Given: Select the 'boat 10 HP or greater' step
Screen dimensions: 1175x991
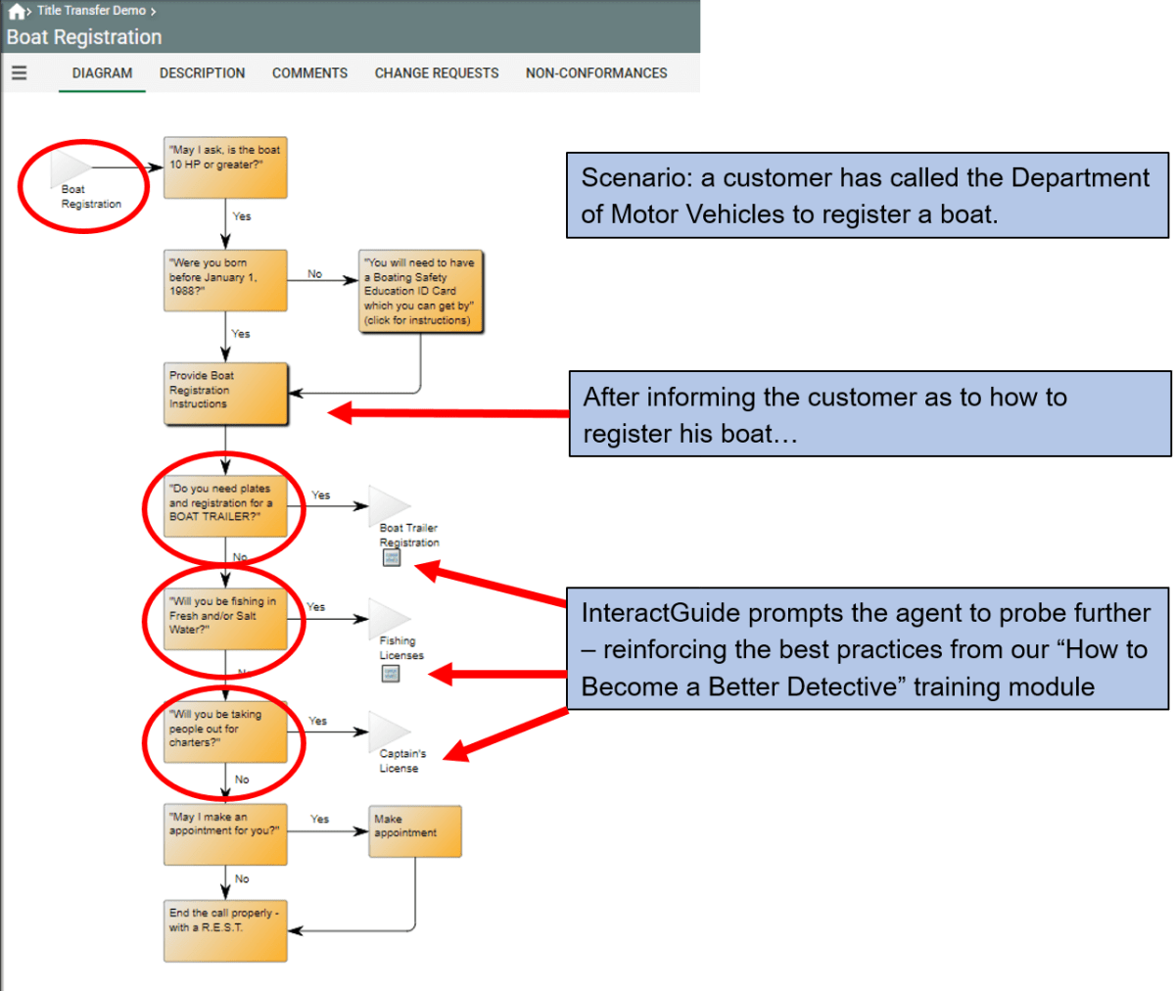Looking at the screenshot, I should [225, 167].
